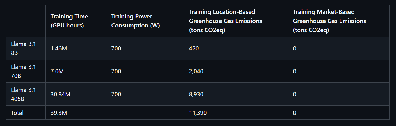This screenshot has height=126, width=396.
Task: Click the Llama 3.1 405B row label
Action: tap(23, 94)
